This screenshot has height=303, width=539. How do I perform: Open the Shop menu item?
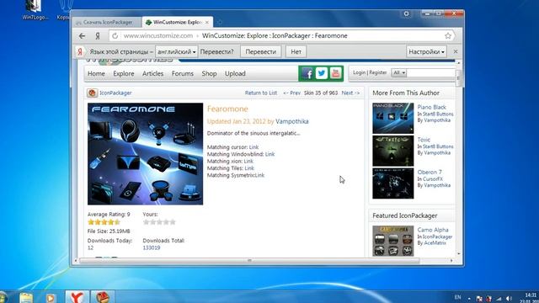(209, 73)
